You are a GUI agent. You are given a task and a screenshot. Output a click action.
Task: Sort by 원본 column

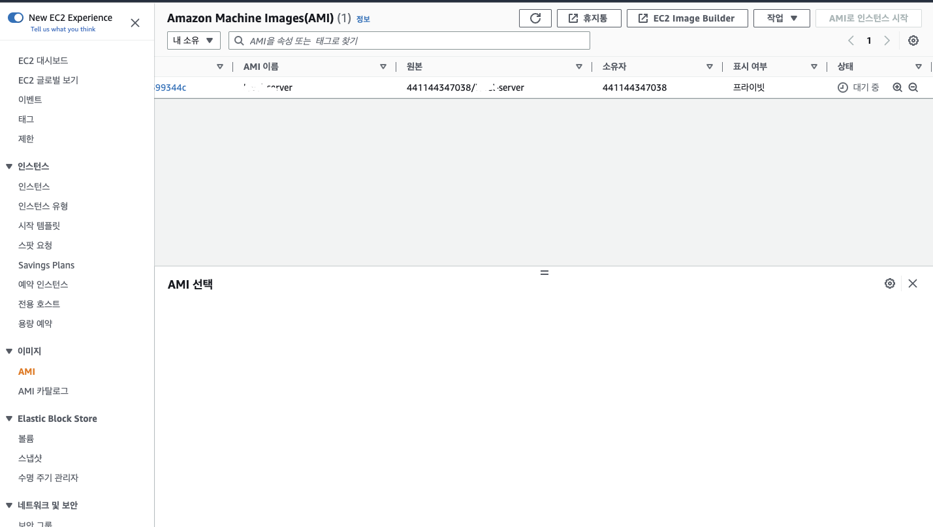tap(579, 67)
